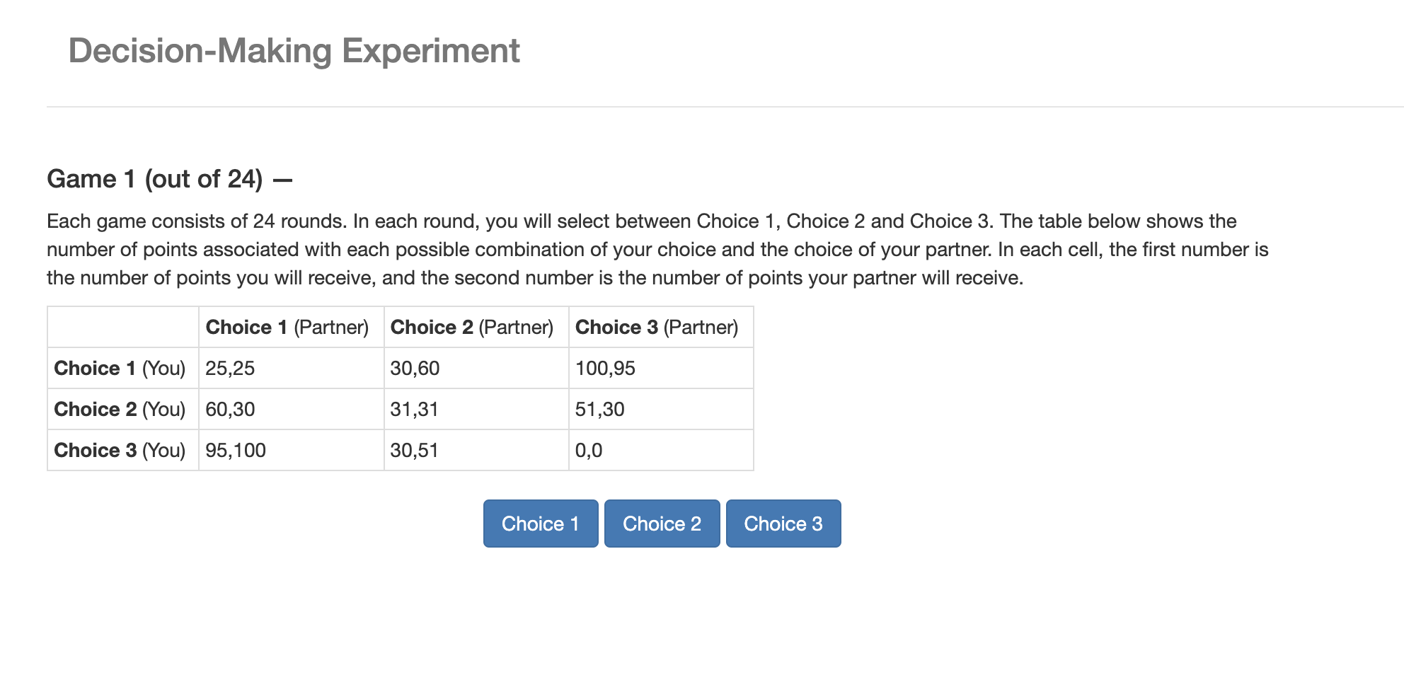Click the Choice 2 (You) row header
This screenshot has height=682, width=1404.
(x=123, y=409)
